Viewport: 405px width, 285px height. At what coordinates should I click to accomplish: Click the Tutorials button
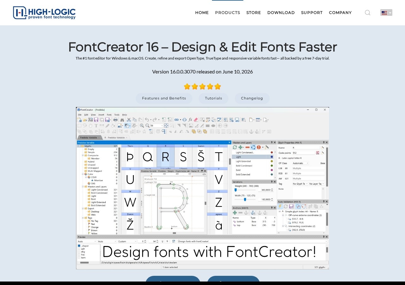click(214, 98)
